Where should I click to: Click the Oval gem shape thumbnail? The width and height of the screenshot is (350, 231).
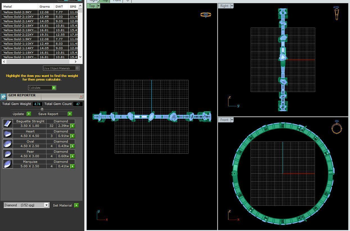[8, 144]
